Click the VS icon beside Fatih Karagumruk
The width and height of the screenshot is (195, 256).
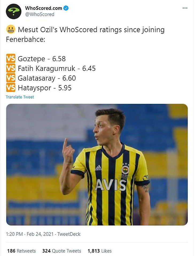pyautogui.click(x=11, y=68)
